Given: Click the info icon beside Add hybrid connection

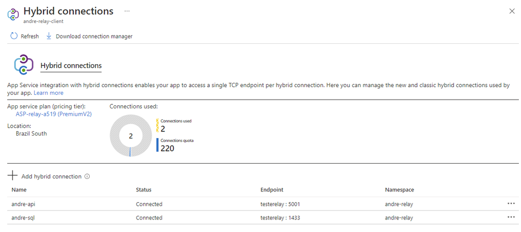Looking at the screenshot, I should [x=87, y=176].
